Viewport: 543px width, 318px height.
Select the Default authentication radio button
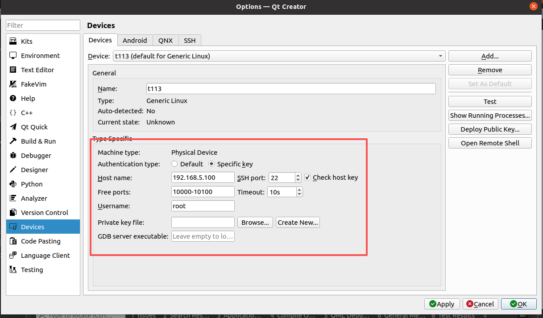pyautogui.click(x=174, y=164)
